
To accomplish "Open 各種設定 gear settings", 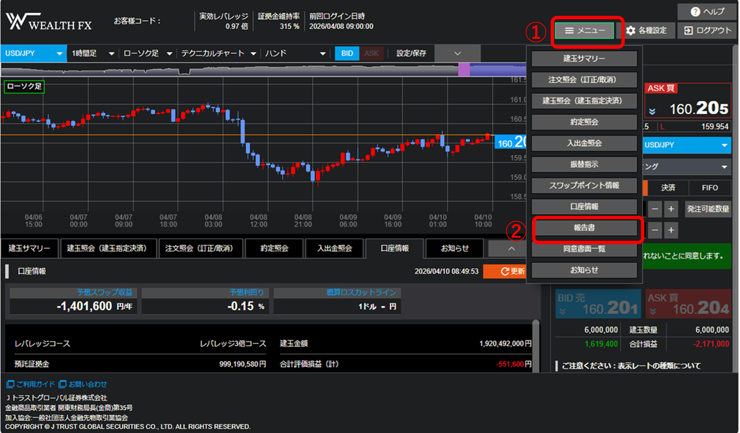I will (x=647, y=31).
